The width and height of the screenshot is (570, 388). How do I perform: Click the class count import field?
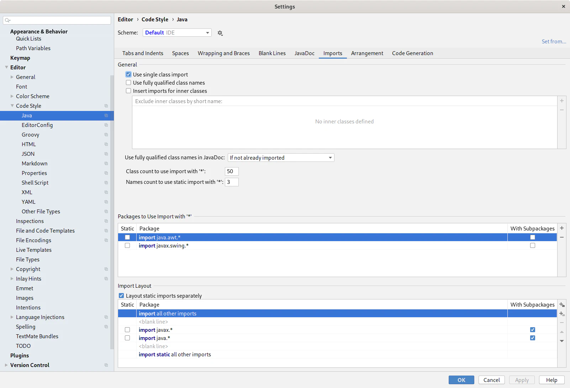coord(232,171)
